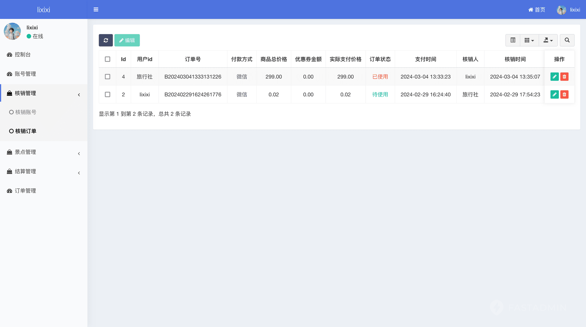Edit order row with Id 4

point(554,77)
